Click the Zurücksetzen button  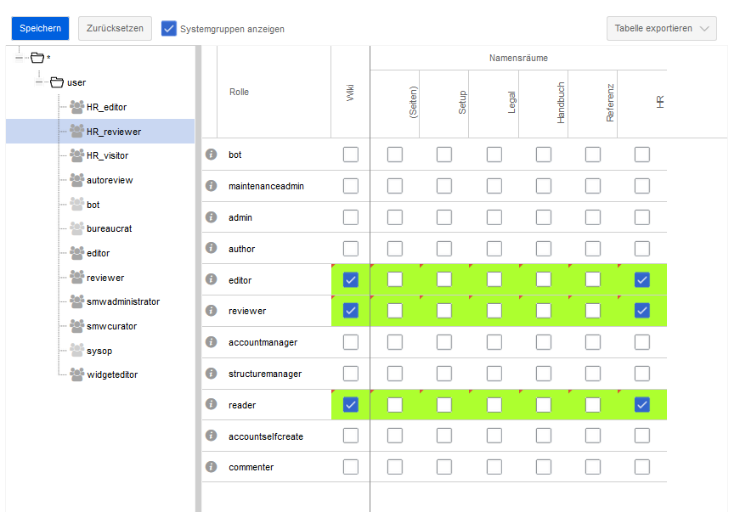pyautogui.click(x=115, y=28)
